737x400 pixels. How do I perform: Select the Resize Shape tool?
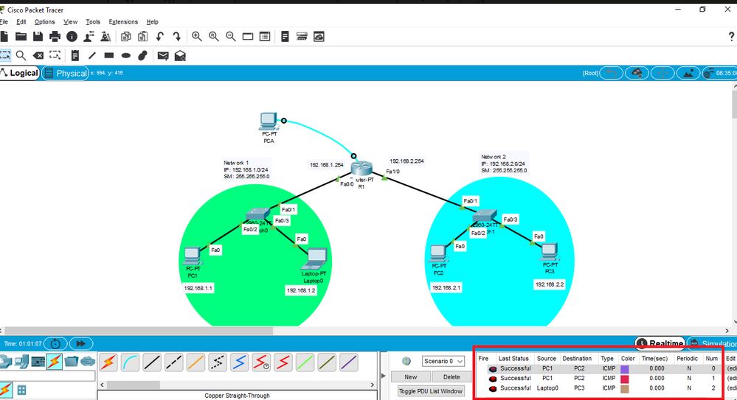coord(55,55)
